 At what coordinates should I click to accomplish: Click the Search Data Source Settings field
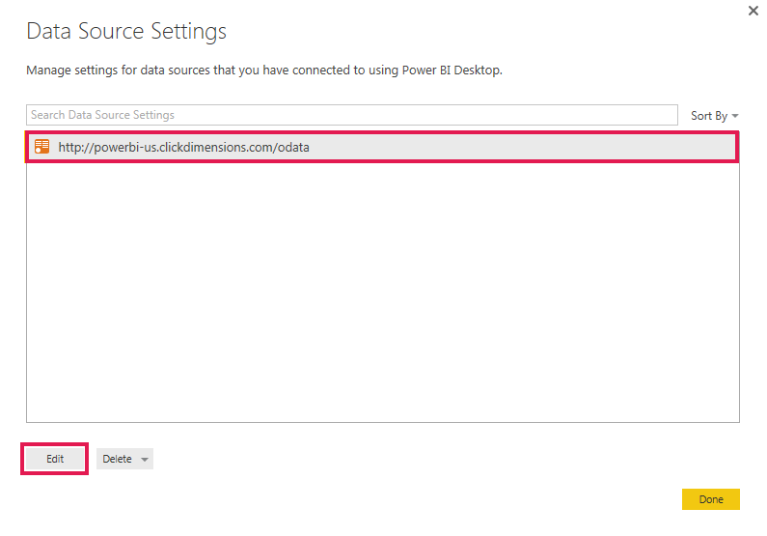[352, 115]
